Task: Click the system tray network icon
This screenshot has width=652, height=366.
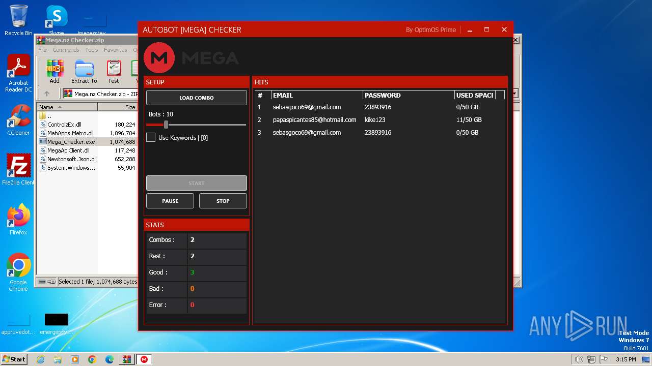Action: click(591, 359)
